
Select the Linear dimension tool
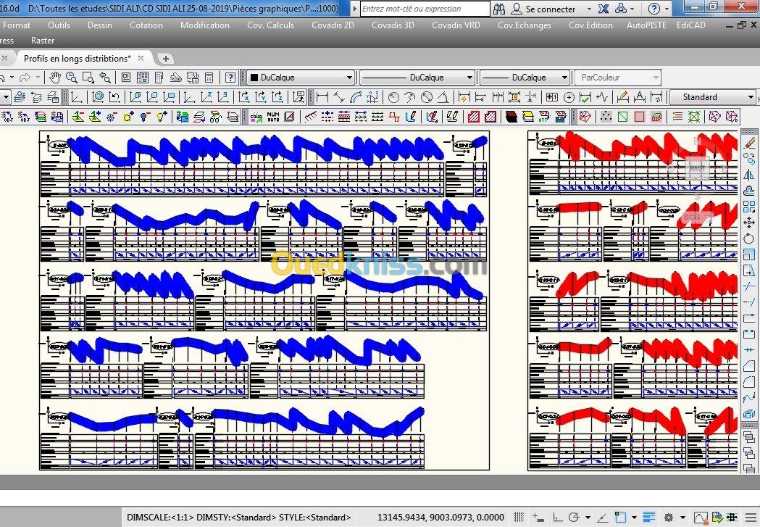coord(322,97)
